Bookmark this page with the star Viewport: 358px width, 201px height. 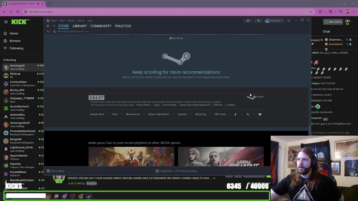(x=311, y=12)
